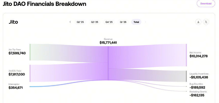The image size is (219, 103).
Task: Select the Total tab
Action: coord(136,22)
